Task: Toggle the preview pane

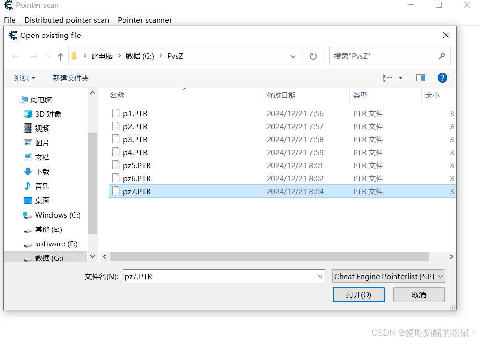Action: point(420,78)
